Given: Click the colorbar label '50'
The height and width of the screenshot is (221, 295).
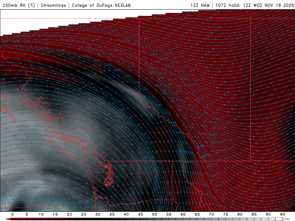Looking at the screenshot, I should point(155,214).
